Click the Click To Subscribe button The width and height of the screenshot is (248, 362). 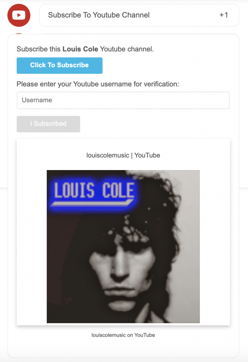tap(59, 65)
